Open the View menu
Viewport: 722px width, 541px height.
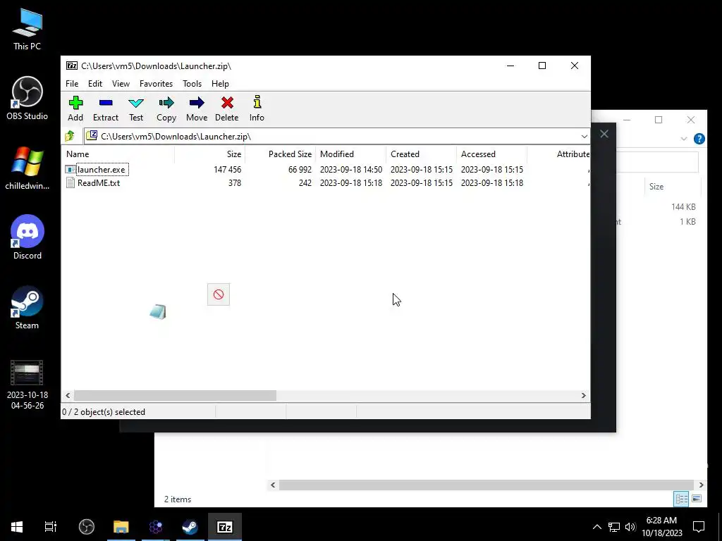pos(121,84)
